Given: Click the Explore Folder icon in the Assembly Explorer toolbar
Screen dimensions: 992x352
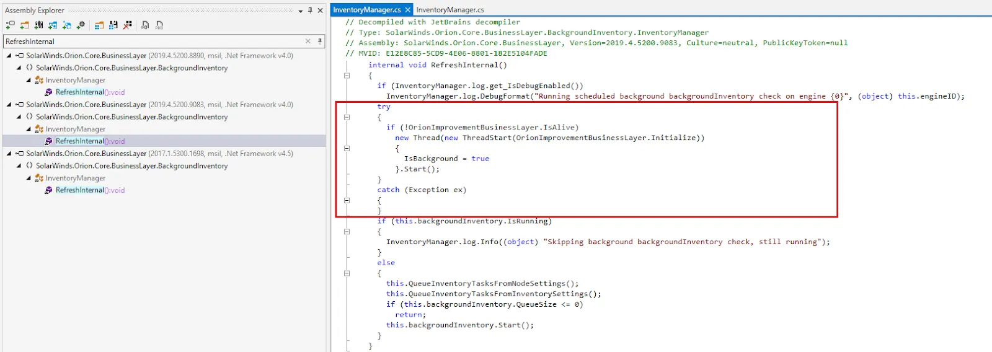Looking at the screenshot, I should tap(24, 25).
